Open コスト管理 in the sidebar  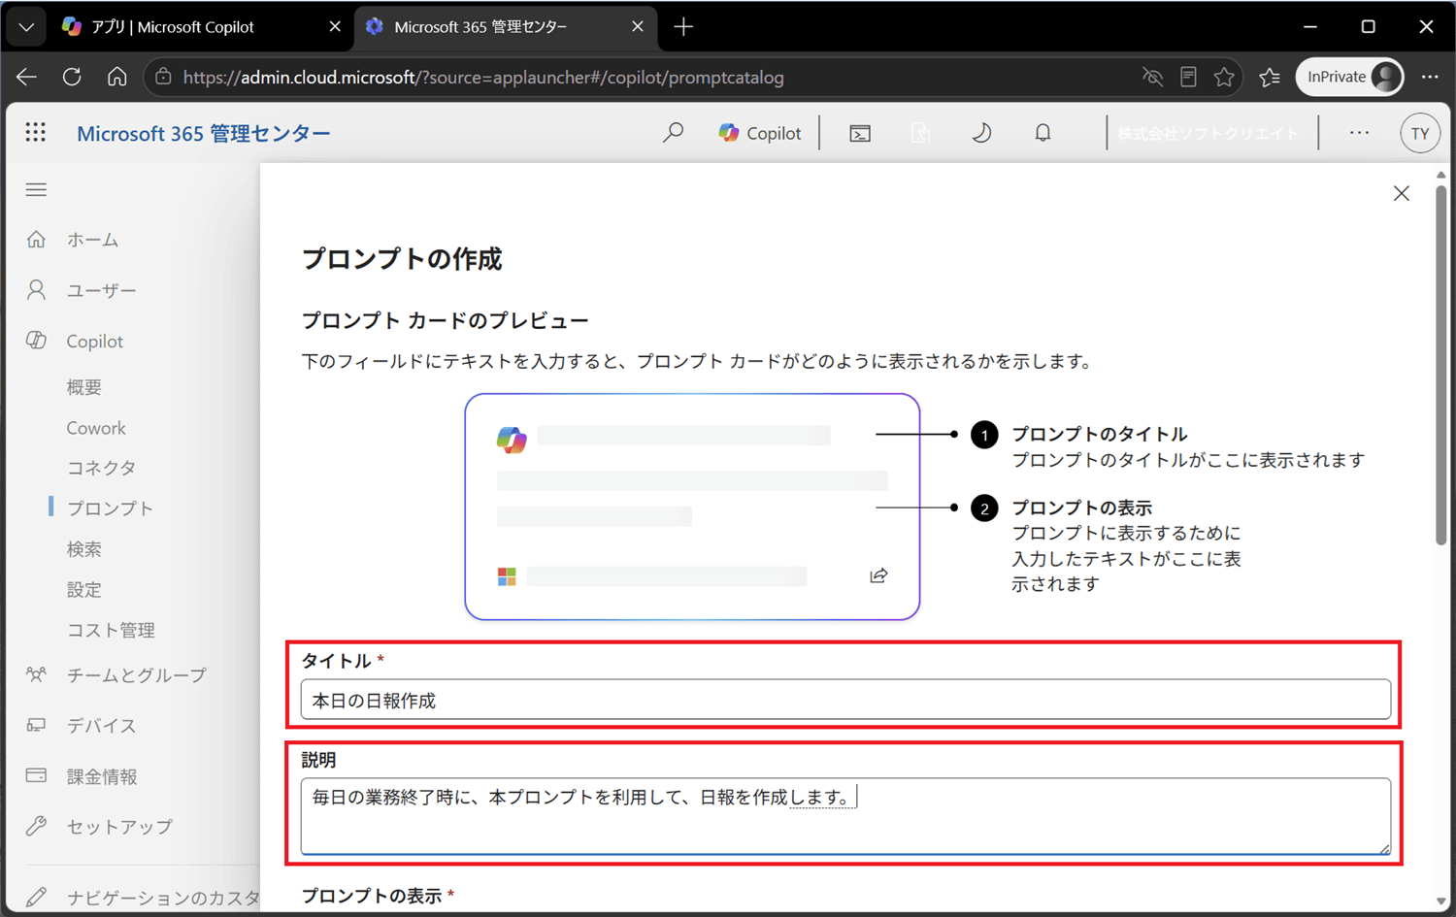[x=111, y=631]
